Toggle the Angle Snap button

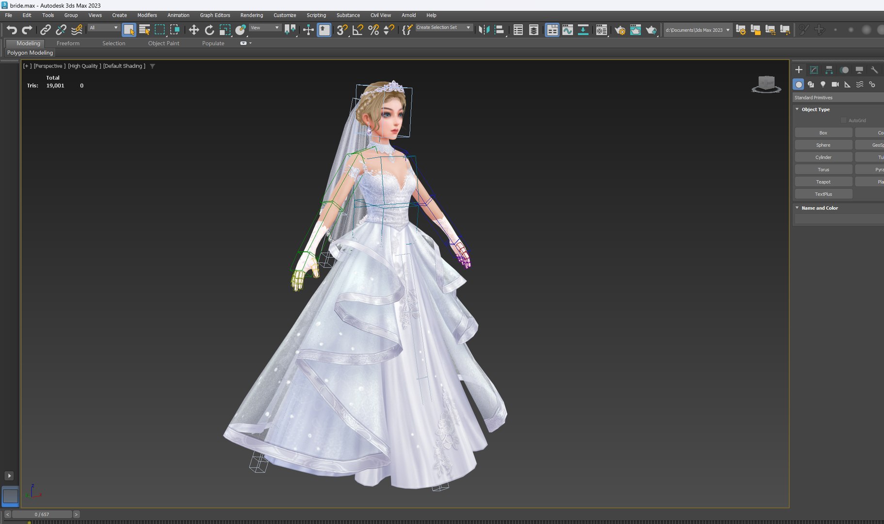(x=358, y=30)
